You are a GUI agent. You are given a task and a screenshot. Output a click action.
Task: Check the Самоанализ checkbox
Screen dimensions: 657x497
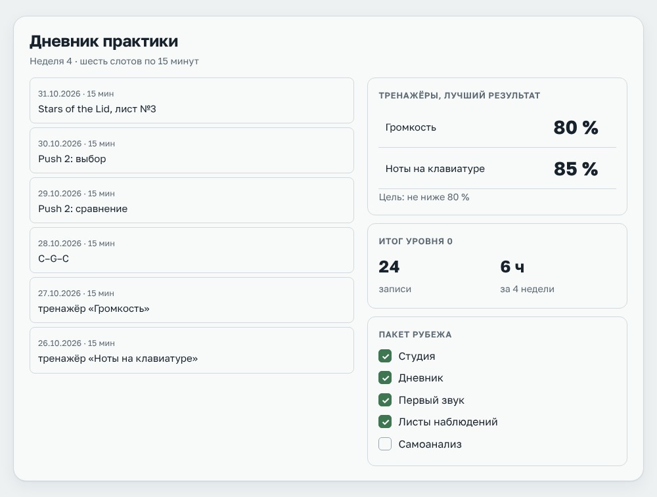click(x=384, y=444)
